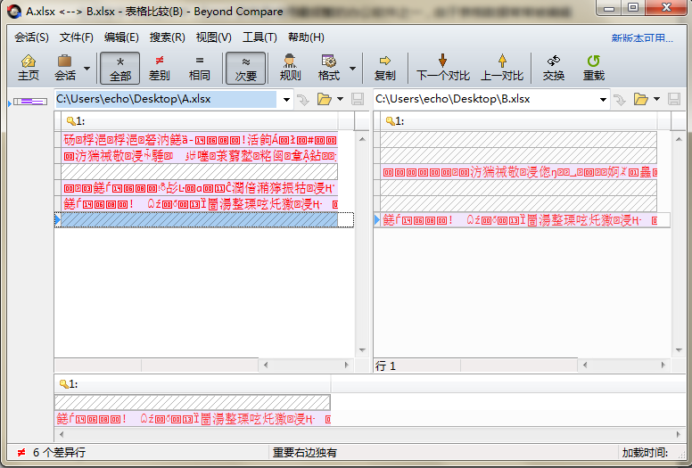Click the bottom detail panel scroll-right arrow

(x=679, y=434)
